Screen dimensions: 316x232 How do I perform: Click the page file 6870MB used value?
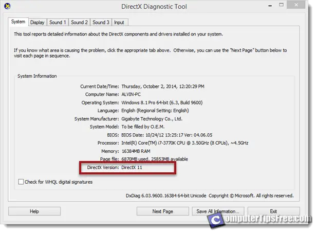click(155, 159)
